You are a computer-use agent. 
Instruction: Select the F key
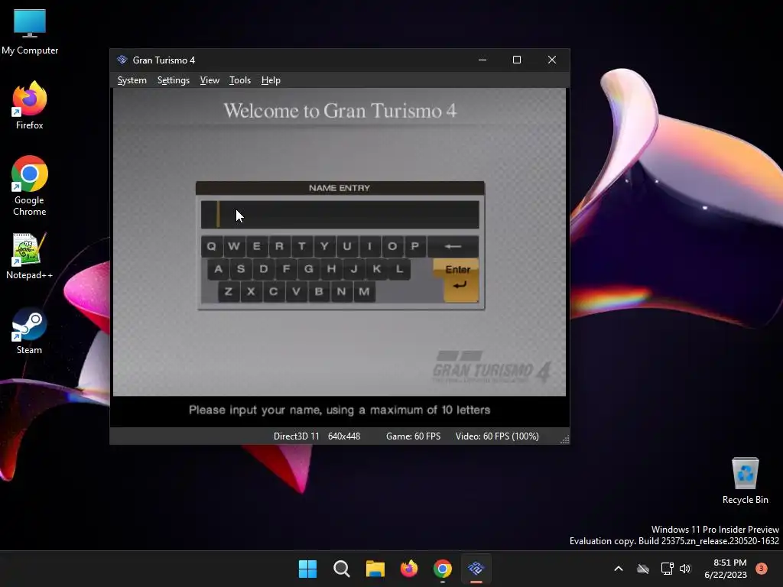[286, 269]
